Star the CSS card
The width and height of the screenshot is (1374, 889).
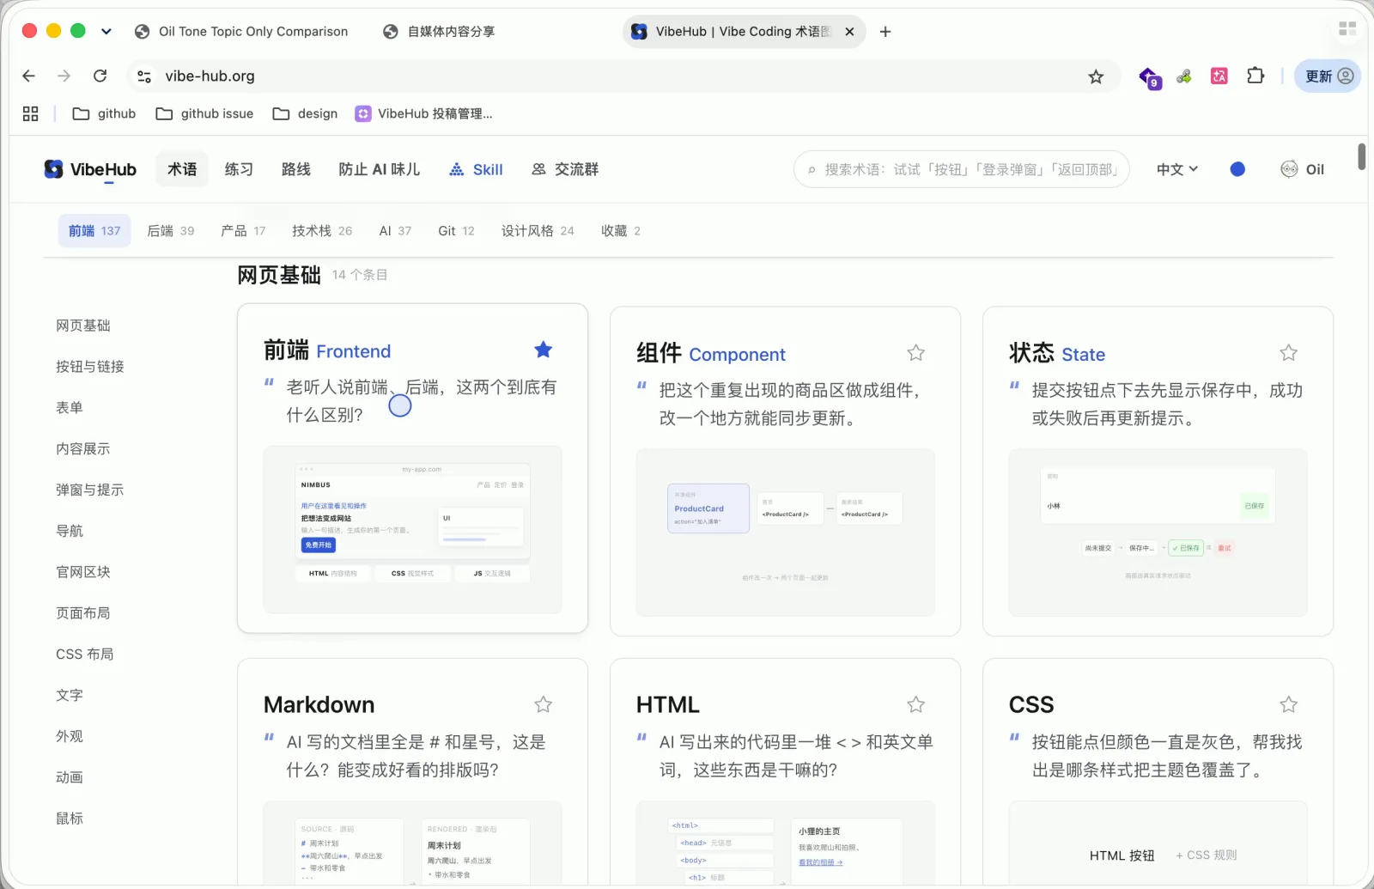click(1288, 705)
